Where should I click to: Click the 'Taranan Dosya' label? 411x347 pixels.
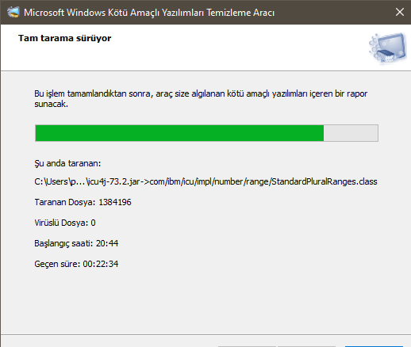click(65, 202)
